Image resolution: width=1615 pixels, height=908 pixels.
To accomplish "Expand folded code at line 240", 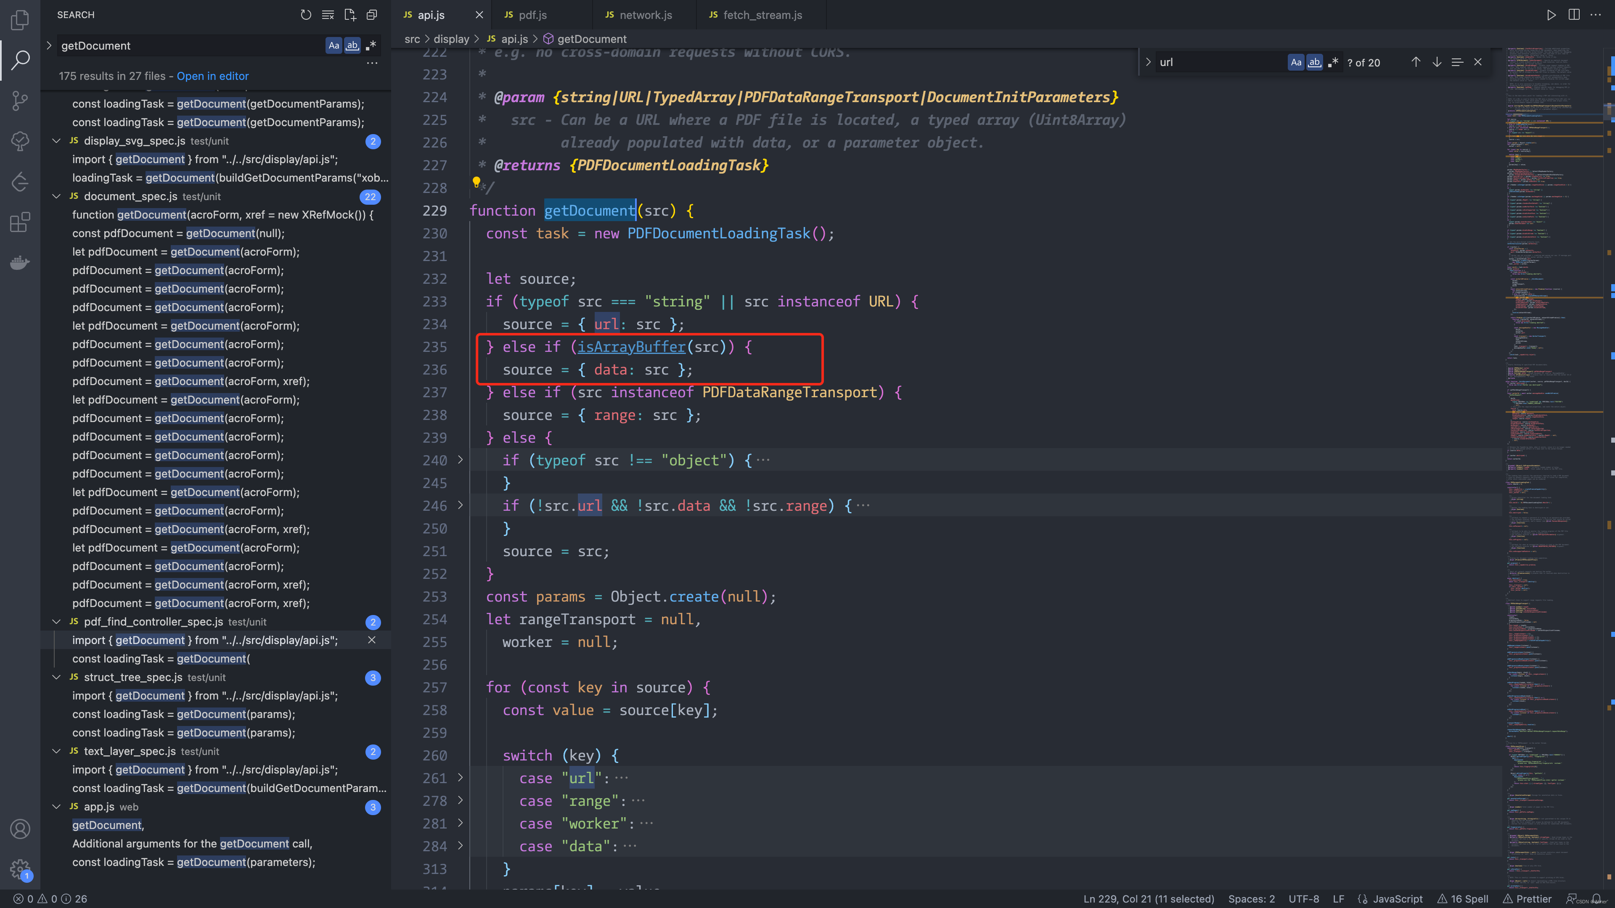I will point(460,460).
